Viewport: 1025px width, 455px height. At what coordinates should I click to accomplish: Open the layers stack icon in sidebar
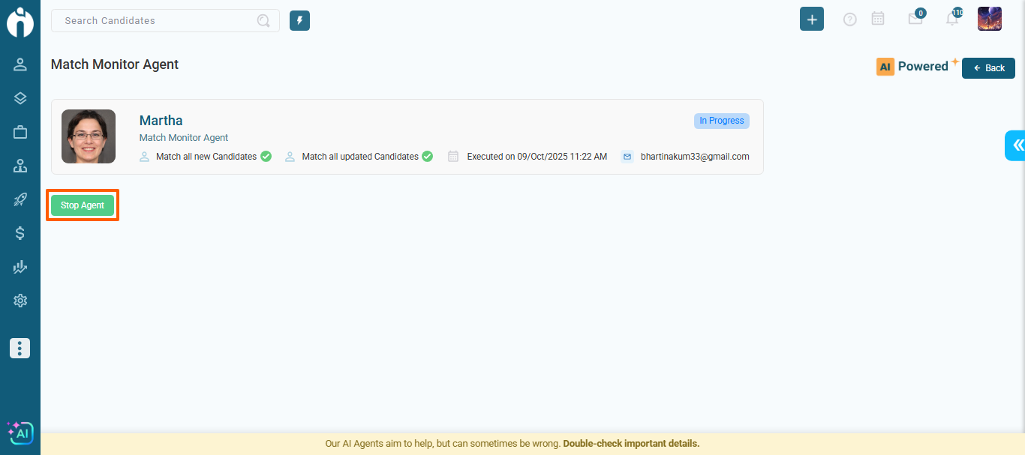(x=20, y=98)
